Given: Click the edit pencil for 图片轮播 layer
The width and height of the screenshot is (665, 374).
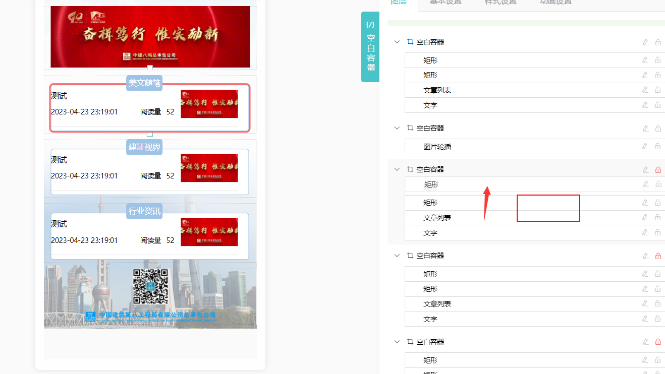Looking at the screenshot, I should (645, 146).
